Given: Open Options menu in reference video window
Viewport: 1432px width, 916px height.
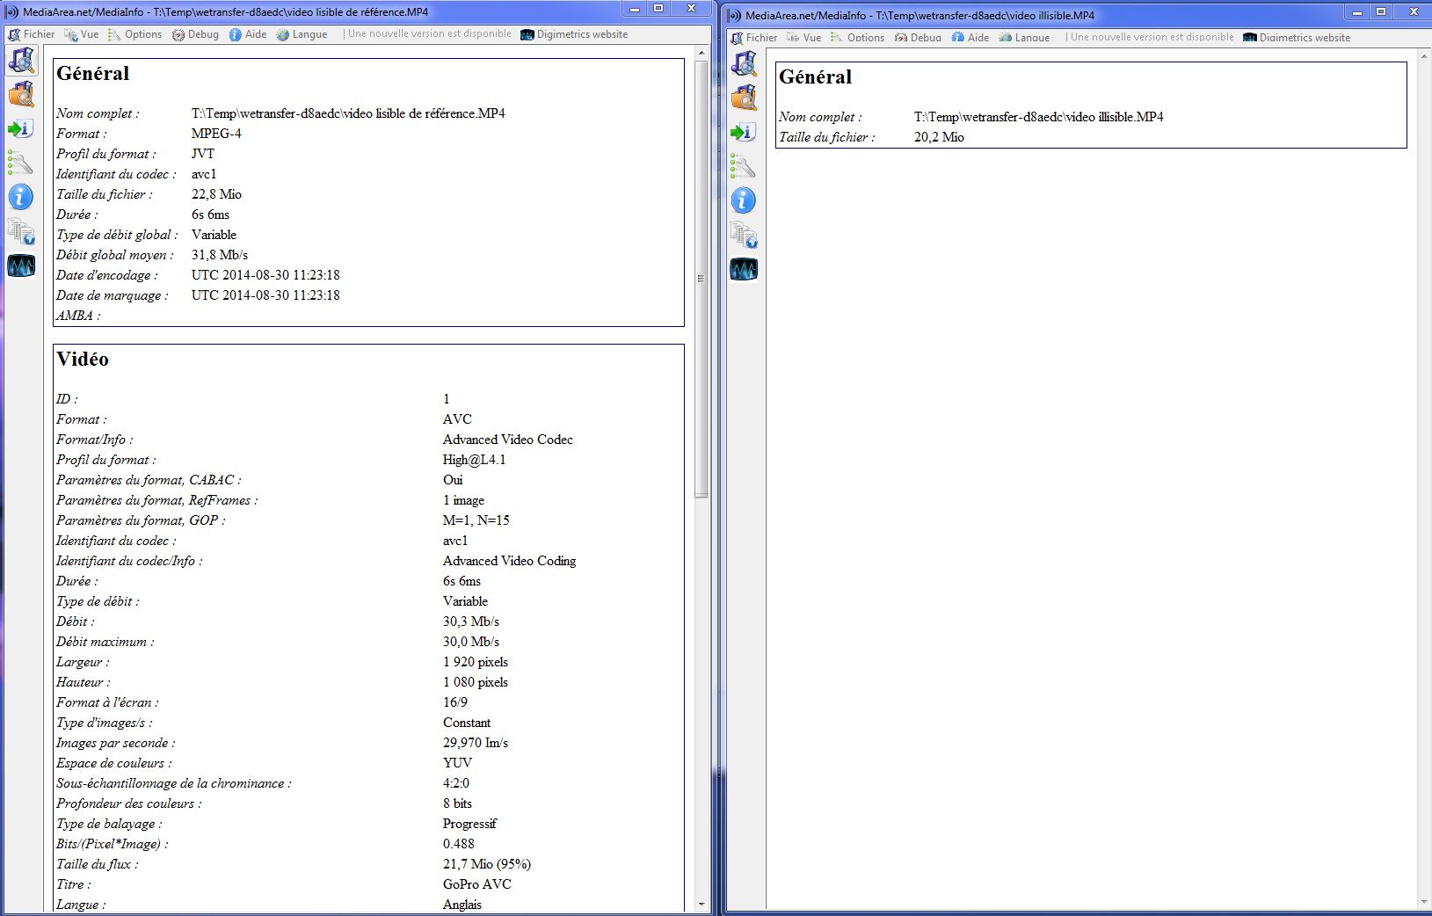Looking at the screenshot, I should [x=134, y=34].
